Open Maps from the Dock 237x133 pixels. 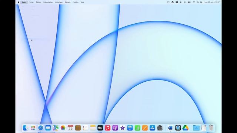coord(56,128)
